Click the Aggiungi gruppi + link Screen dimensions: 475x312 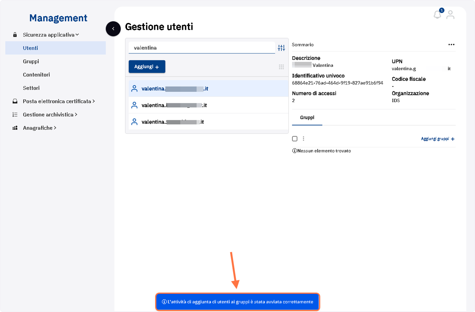coord(438,139)
